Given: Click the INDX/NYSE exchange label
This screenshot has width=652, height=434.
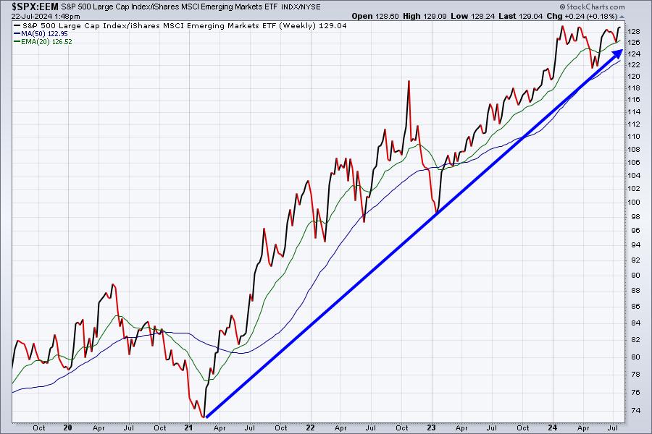Looking at the screenshot, I should pos(301,7).
